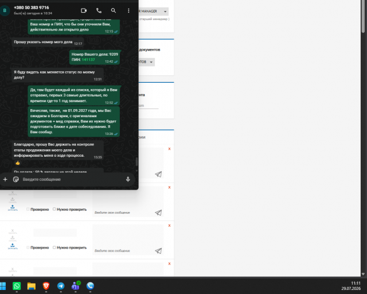Select the message Прошу указать номер моего дела
367x294 pixels.
[48, 42]
